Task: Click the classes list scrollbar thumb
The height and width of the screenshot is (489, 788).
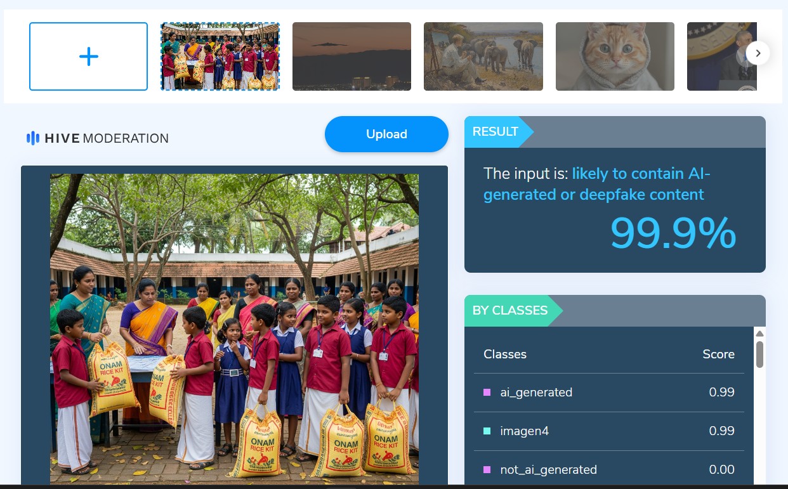Action: pyautogui.click(x=759, y=355)
